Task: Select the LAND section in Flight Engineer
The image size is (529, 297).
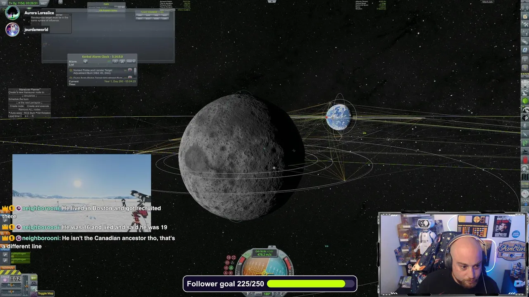Action: point(164,19)
